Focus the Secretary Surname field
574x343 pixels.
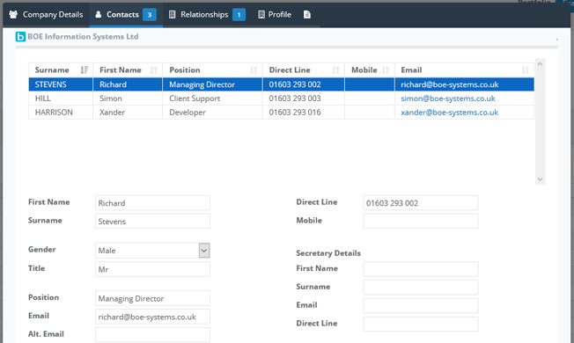tap(421, 288)
